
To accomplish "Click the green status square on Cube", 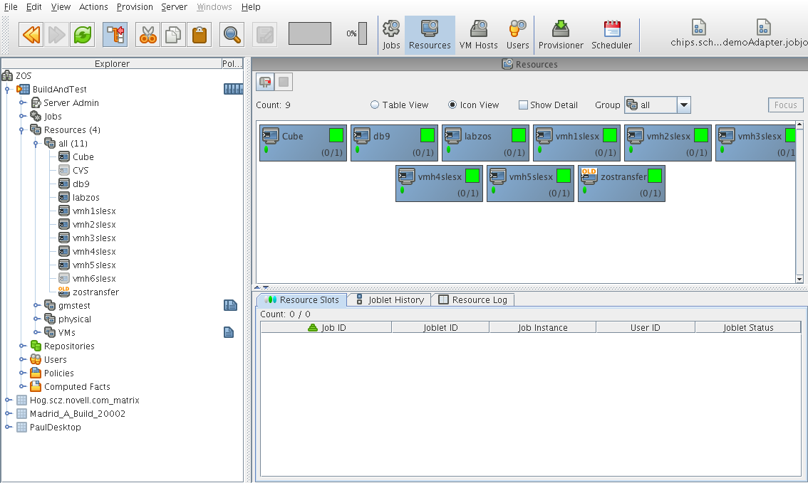I will point(336,135).
